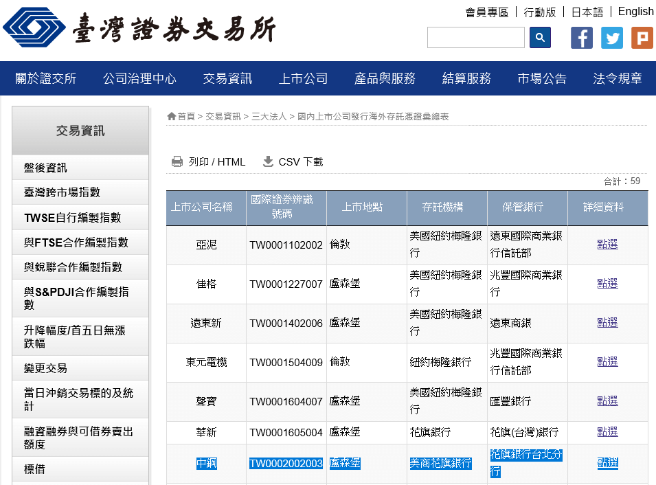
Task: Click 國內上市公司發行海外存託憑證彙總表 breadcrumb text
Action: click(373, 116)
